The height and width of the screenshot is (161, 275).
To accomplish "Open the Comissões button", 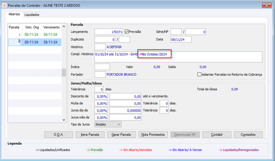I will click(248, 135).
